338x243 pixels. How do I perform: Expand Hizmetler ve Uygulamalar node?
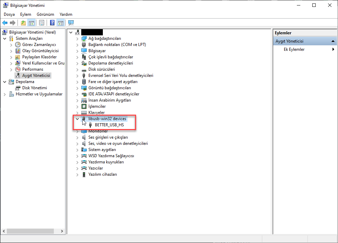[x=4, y=94]
